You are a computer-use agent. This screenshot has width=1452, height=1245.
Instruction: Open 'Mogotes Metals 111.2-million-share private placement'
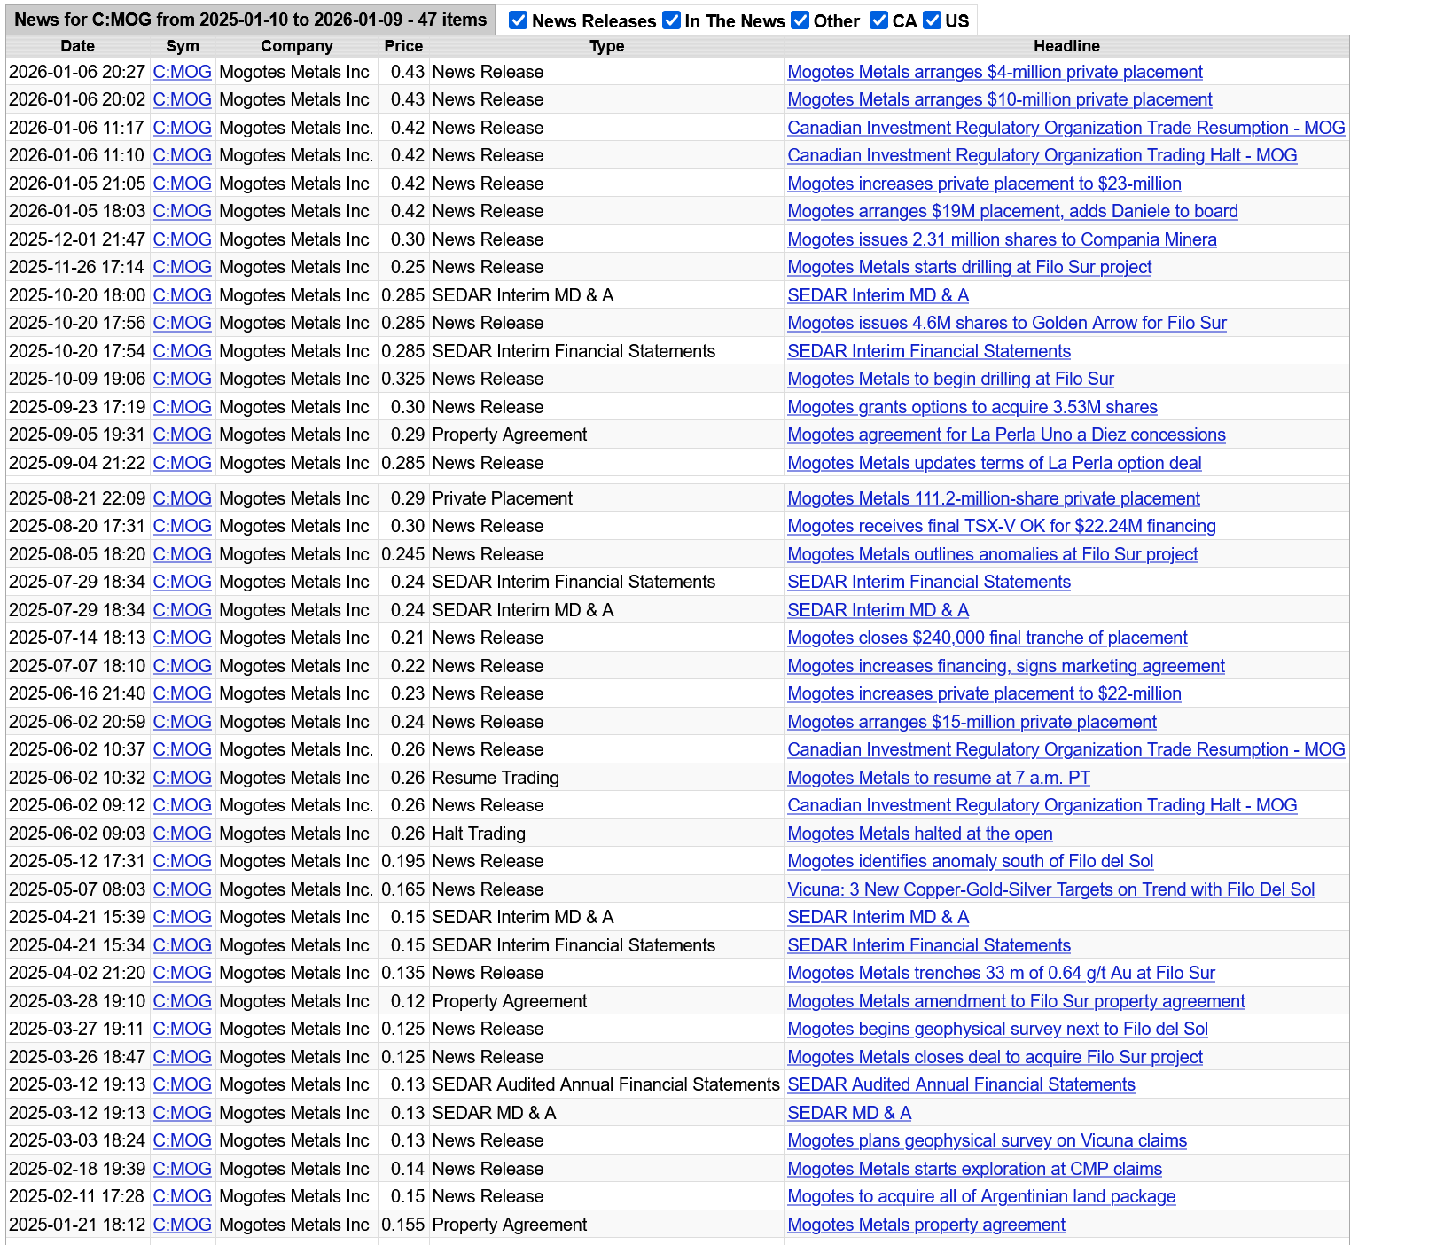click(994, 498)
